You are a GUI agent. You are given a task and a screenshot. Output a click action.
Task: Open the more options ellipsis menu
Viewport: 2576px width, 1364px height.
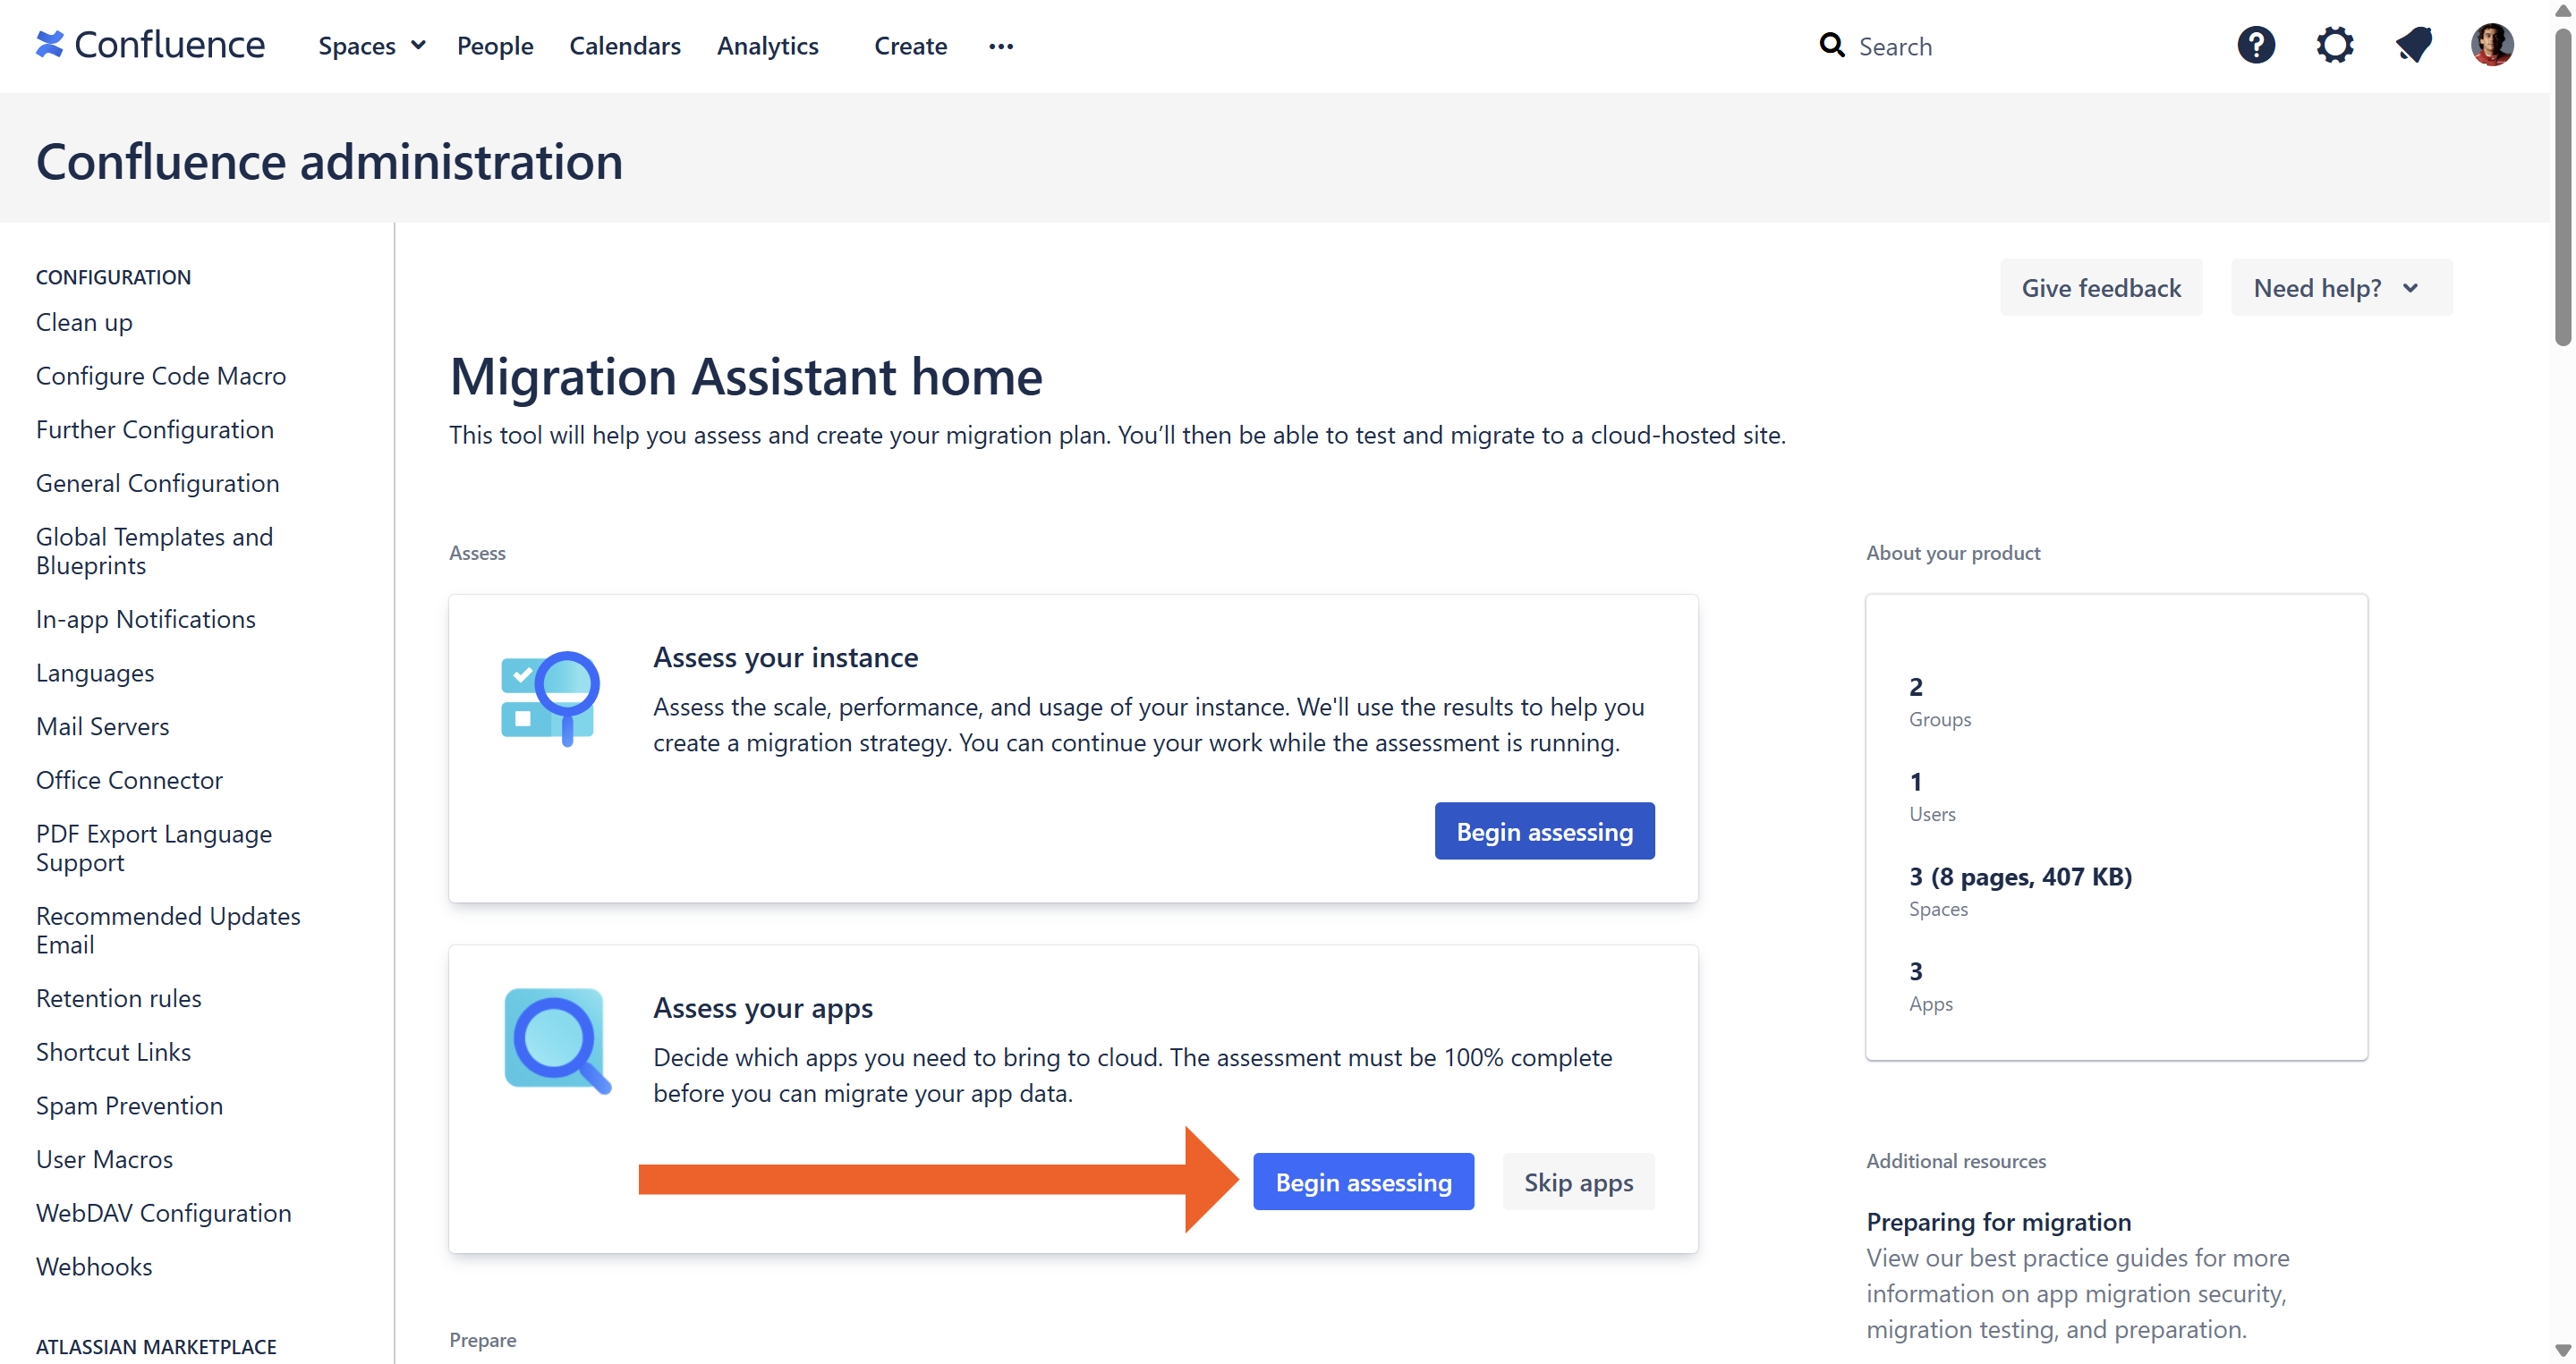1000,46
